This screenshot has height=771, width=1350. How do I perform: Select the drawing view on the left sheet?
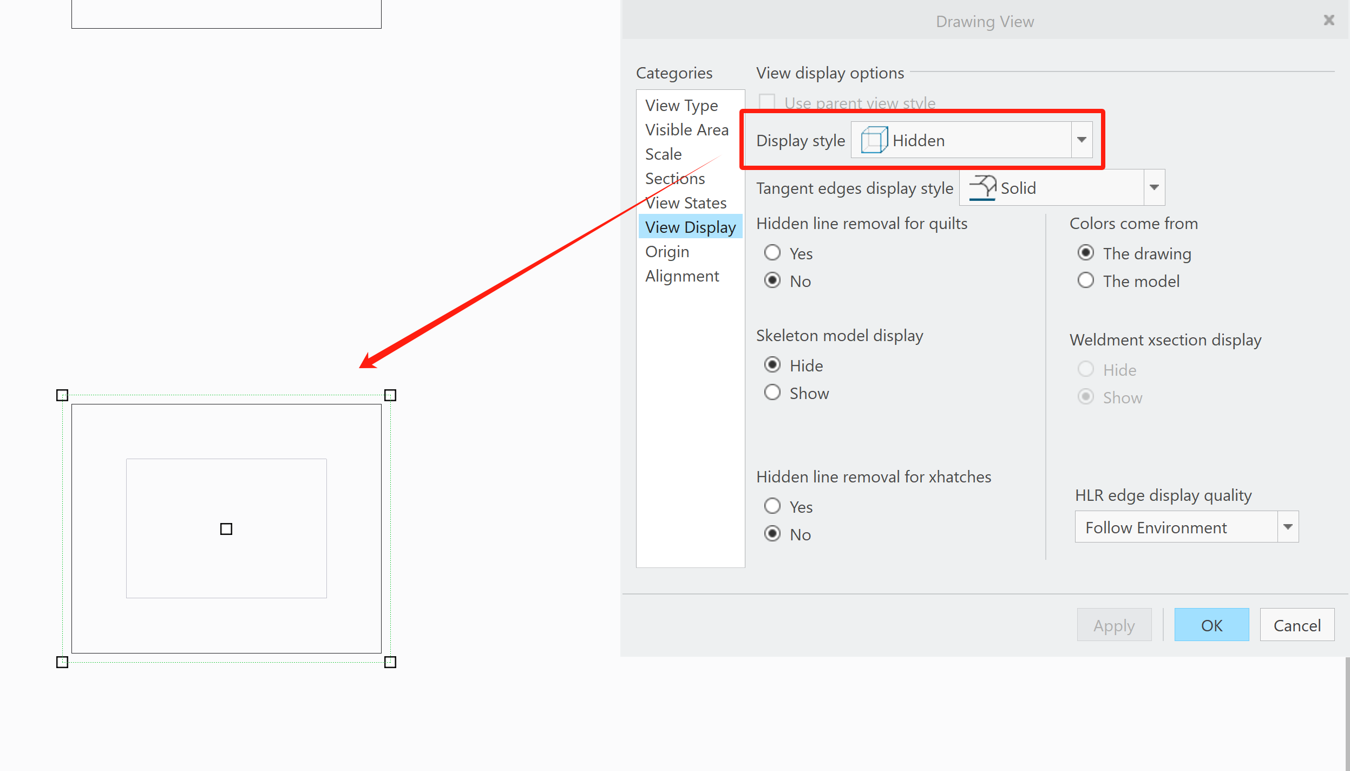pos(226,528)
